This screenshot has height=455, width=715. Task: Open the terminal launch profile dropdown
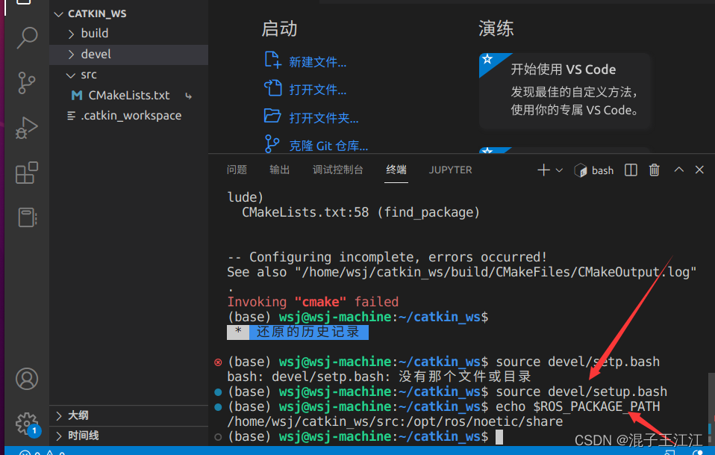[x=559, y=170]
